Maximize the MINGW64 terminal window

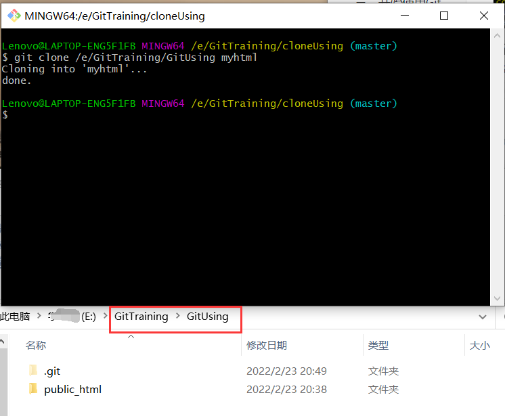coord(444,16)
